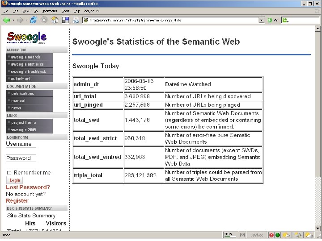
Task: Click the last partly cloudy weather icon
Action: (309, 235)
